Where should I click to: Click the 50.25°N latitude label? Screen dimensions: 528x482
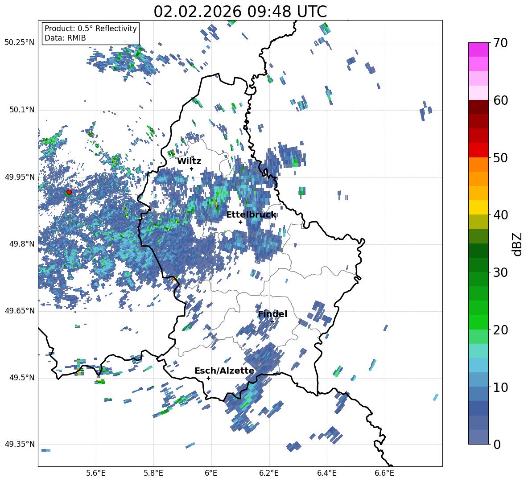click(x=20, y=43)
